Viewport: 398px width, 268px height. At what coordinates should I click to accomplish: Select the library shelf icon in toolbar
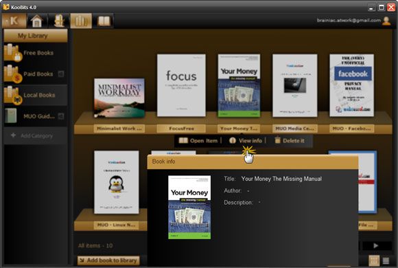81,21
